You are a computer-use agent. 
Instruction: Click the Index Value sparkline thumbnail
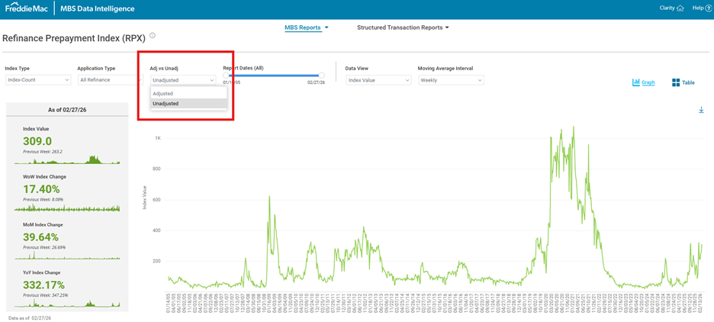point(67,160)
